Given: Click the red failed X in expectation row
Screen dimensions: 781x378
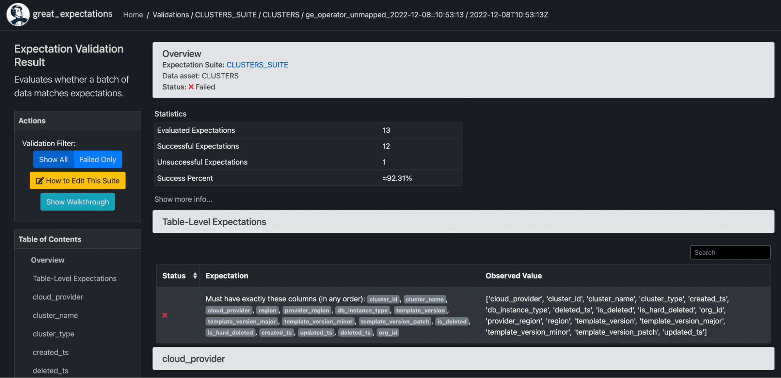Looking at the screenshot, I should click(x=165, y=315).
